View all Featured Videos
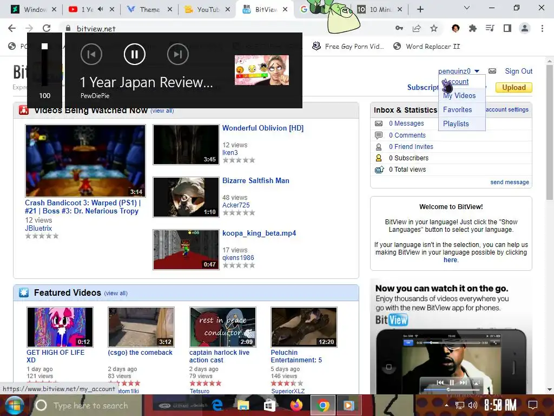Screen dimensions: 554x416 [116, 293]
